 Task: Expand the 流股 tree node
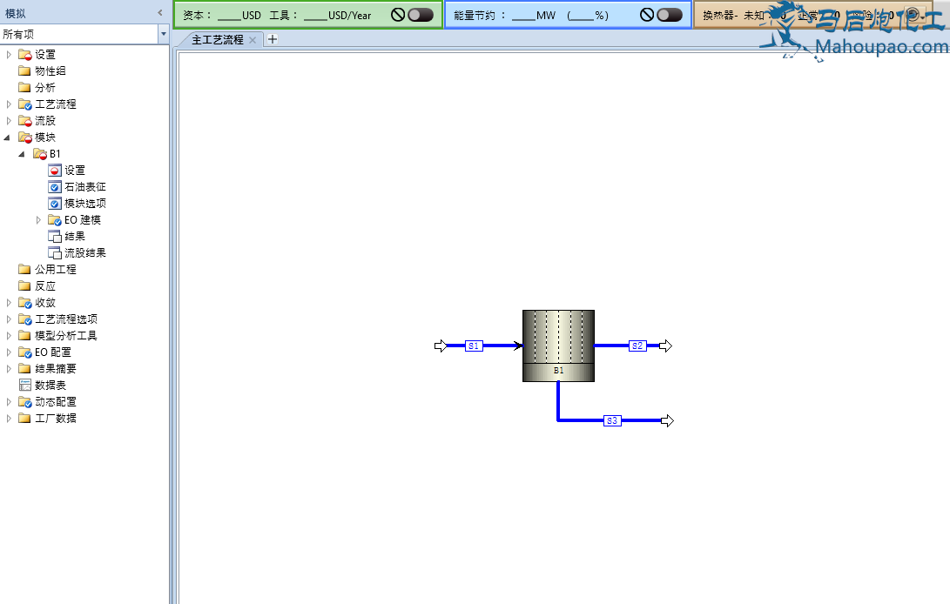[9, 121]
